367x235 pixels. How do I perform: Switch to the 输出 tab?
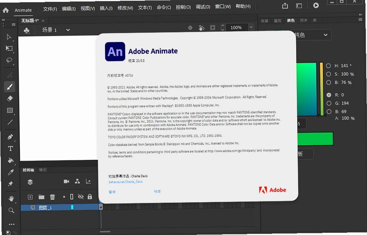[43, 170]
